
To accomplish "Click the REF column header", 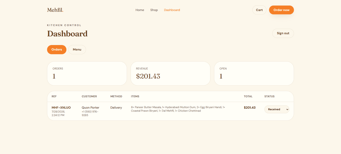I will click(54, 96).
